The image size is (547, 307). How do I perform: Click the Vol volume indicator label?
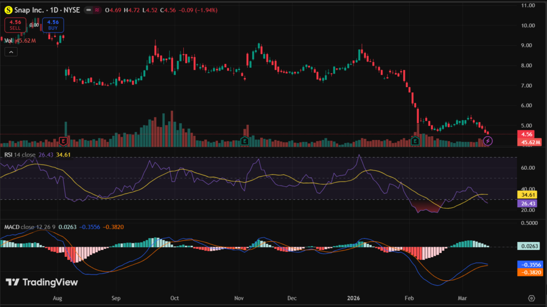[9, 41]
